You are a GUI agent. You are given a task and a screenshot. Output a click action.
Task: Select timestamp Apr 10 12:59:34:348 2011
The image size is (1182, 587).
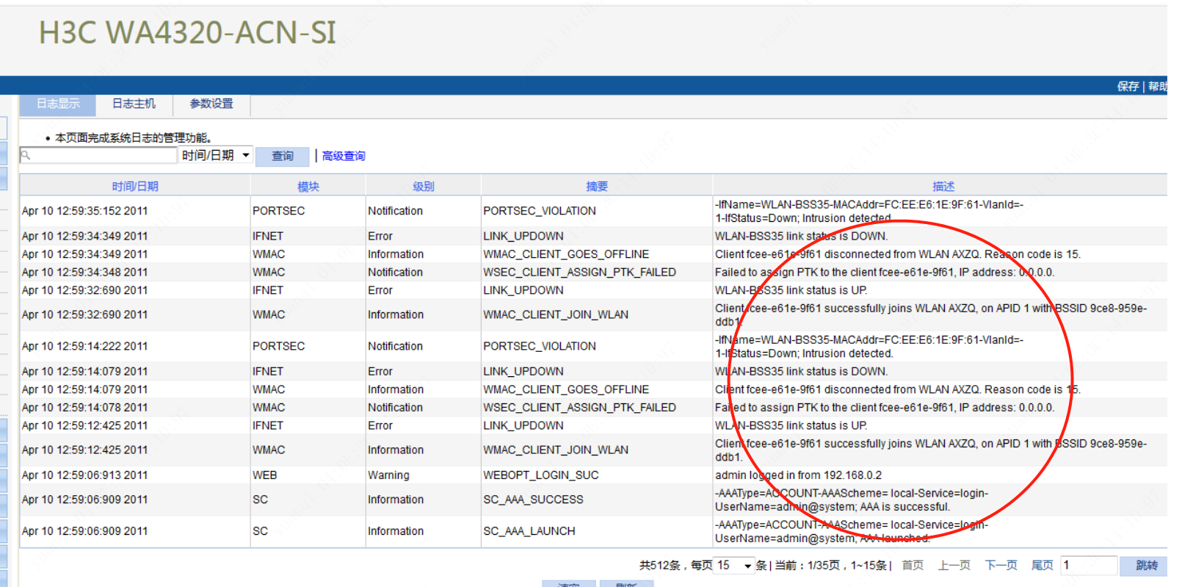84,272
